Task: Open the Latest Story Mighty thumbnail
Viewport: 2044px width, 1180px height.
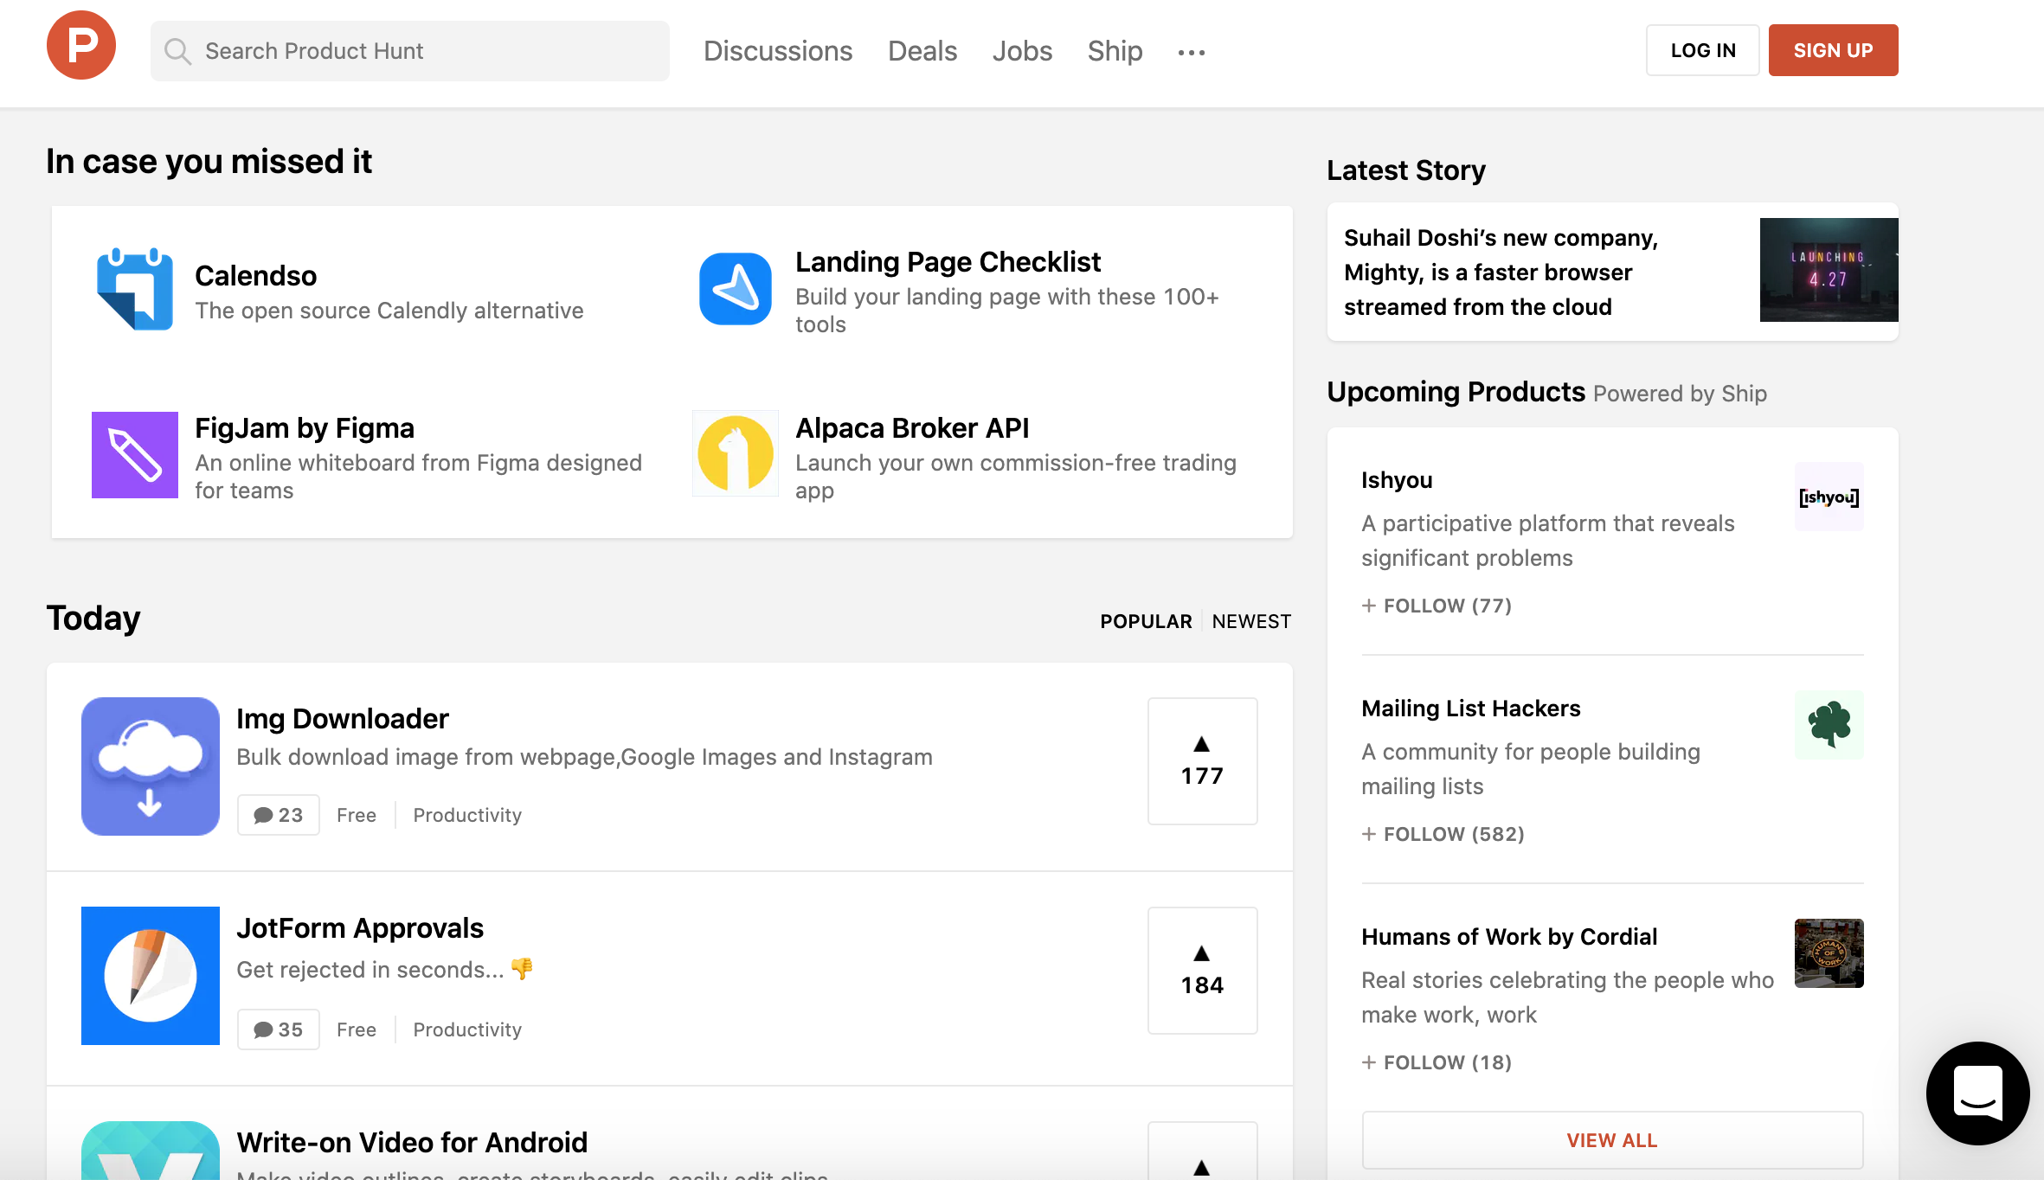Action: pos(1829,270)
